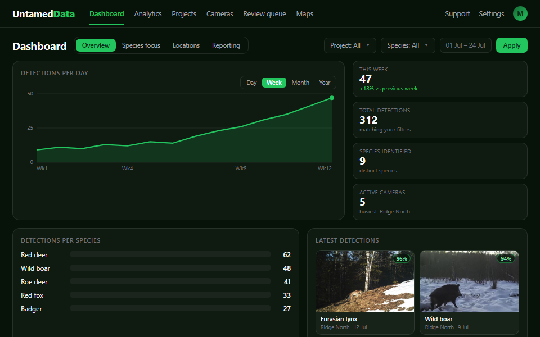The height and width of the screenshot is (337, 540).
Task: Open Settings in the top bar
Action: pyautogui.click(x=492, y=13)
